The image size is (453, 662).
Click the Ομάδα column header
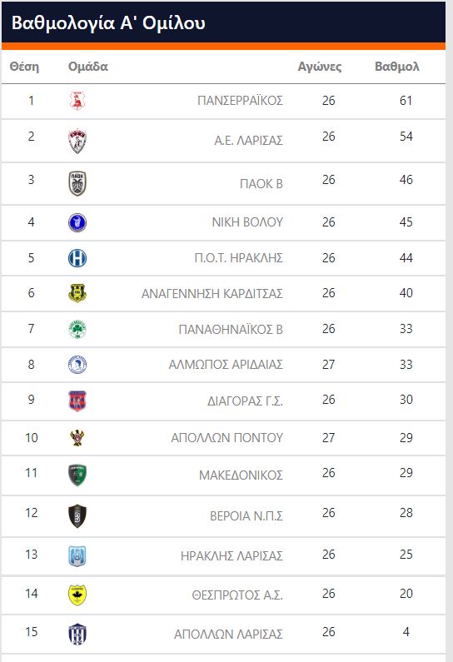coord(87,67)
